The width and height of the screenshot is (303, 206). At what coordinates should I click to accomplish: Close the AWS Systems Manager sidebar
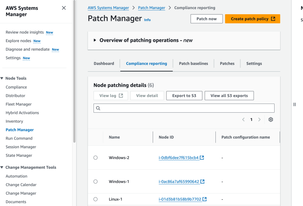[x=64, y=8]
